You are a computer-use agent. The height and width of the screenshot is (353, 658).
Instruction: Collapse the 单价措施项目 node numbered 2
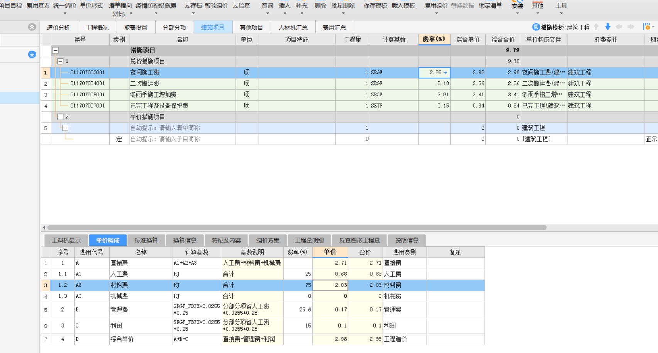60,117
